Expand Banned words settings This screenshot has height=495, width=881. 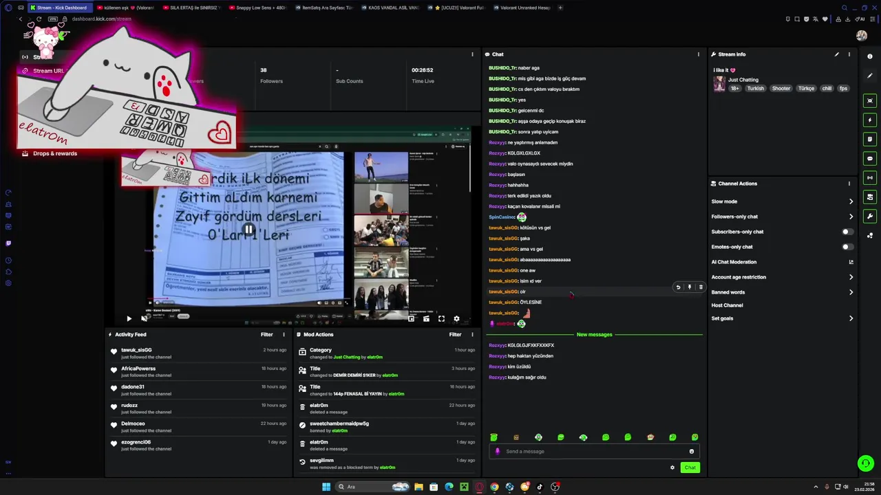pos(851,292)
